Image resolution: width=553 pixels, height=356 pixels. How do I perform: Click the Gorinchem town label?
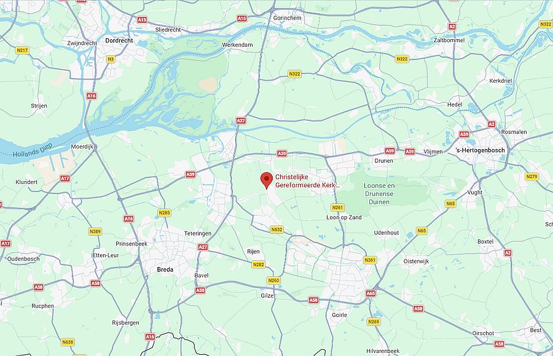point(288,18)
